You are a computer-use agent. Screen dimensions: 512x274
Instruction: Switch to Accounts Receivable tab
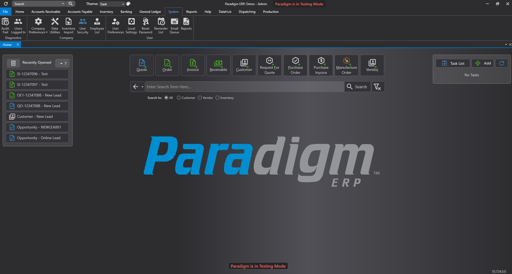46,12
